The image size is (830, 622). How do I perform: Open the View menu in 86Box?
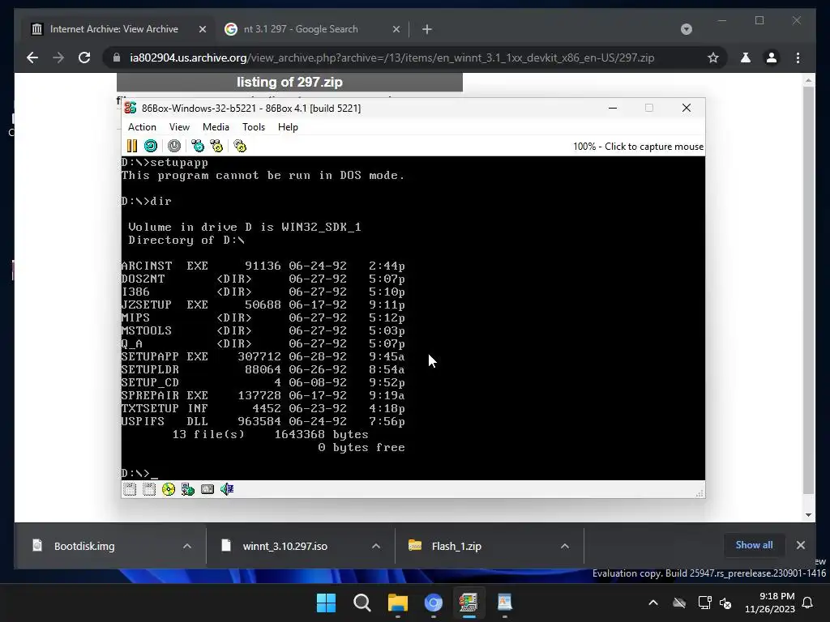coord(179,127)
